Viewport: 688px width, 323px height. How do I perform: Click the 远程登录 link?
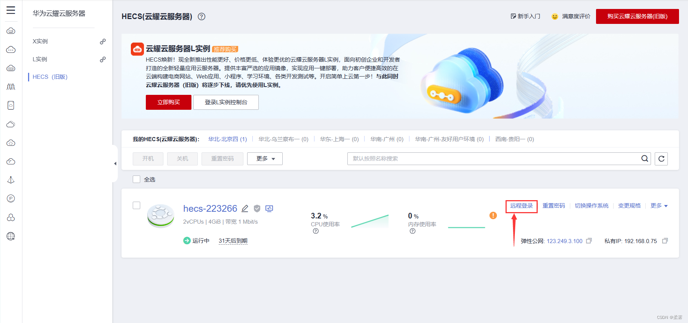[x=522, y=206]
